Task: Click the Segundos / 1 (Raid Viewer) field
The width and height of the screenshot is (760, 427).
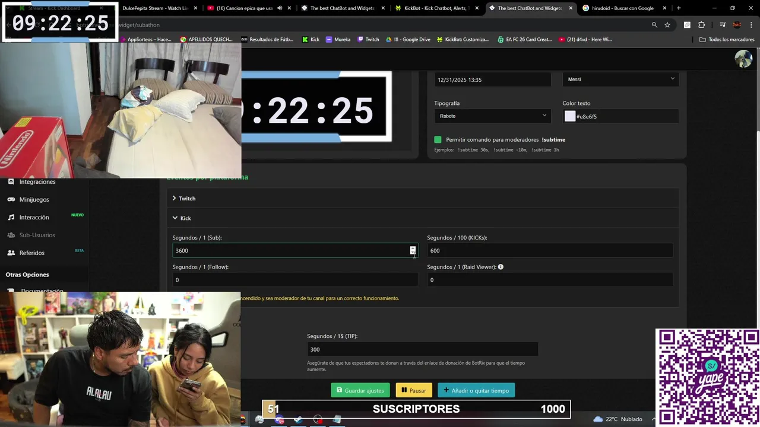Action: pyautogui.click(x=550, y=279)
